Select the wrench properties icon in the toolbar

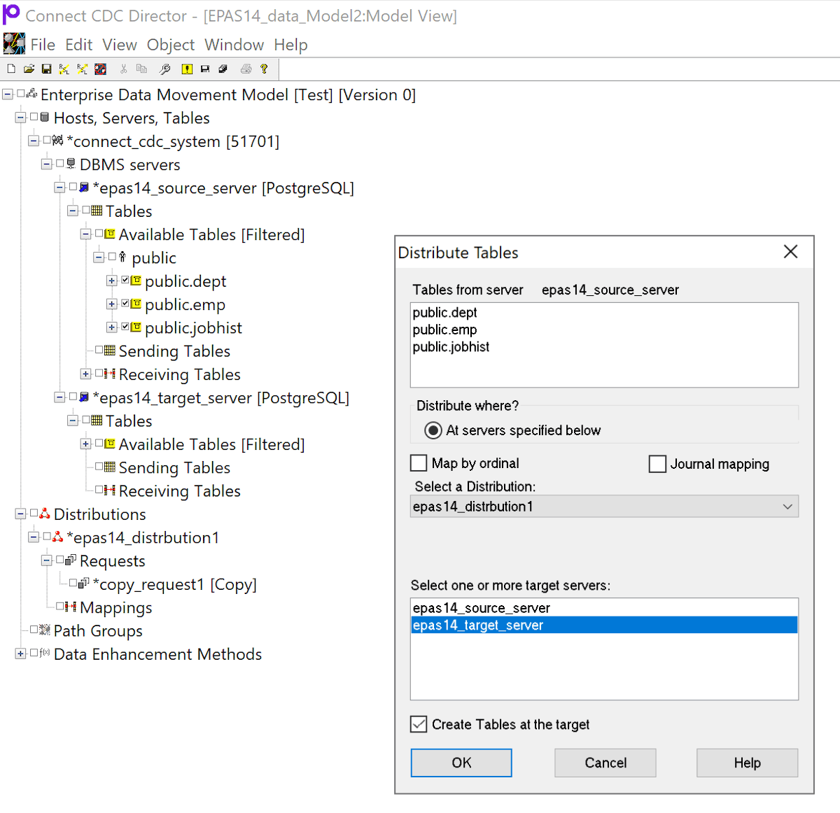pos(165,69)
